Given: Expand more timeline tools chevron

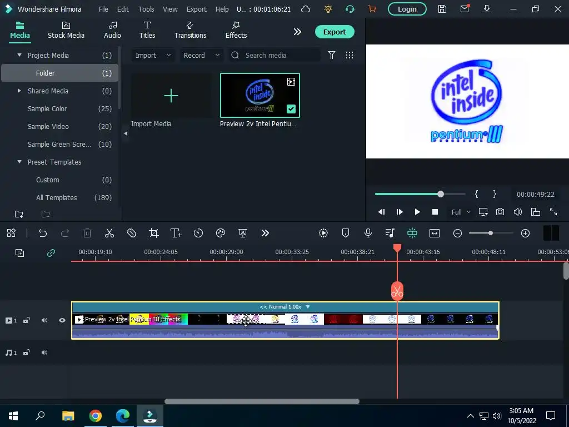Looking at the screenshot, I should pyautogui.click(x=265, y=233).
